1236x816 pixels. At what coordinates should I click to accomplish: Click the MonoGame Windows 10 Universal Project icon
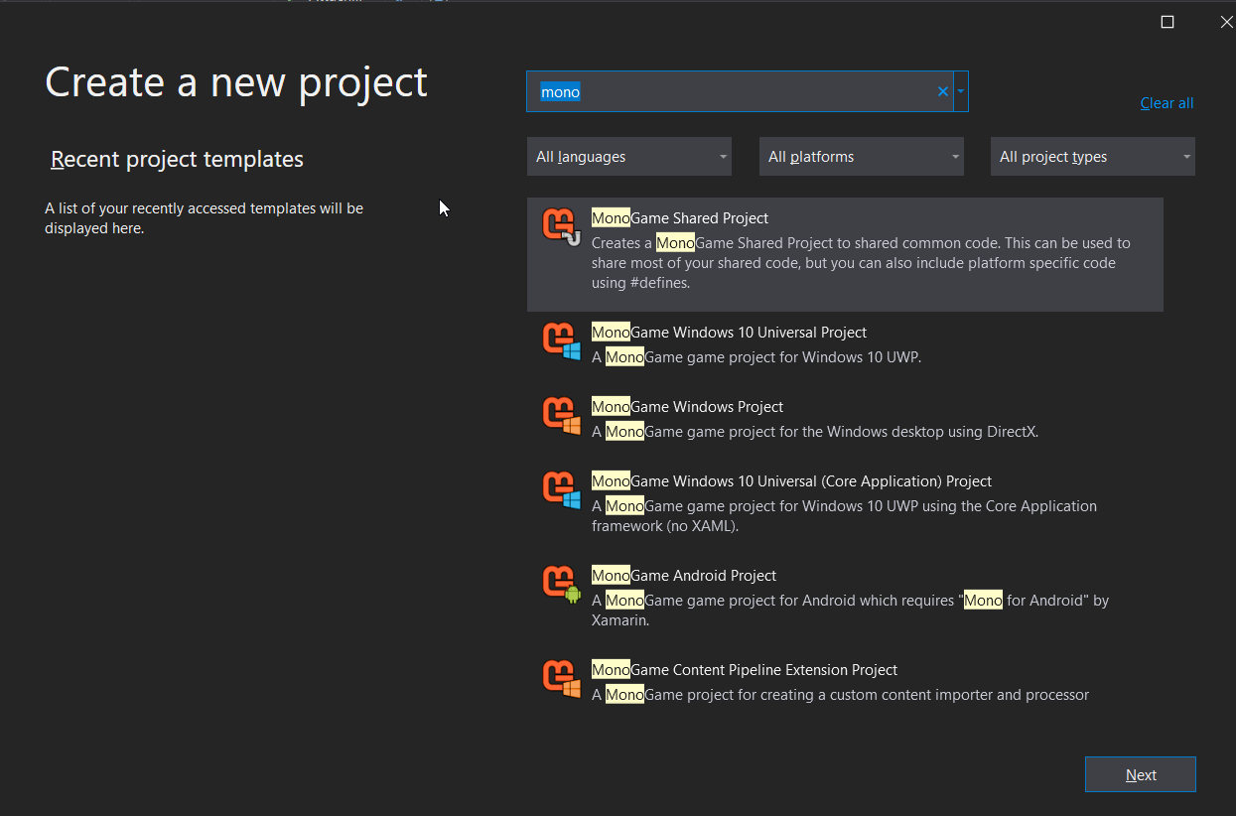pyautogui.click(x=560, y=340)
